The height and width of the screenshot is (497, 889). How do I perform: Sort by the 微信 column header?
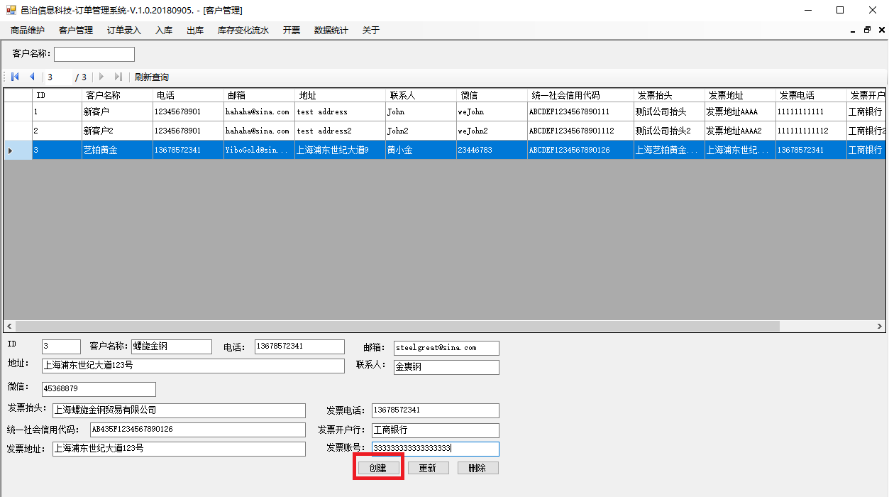point(492,95)
